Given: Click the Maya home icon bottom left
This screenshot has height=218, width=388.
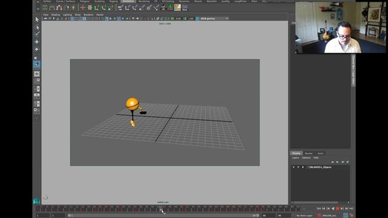Looking at the screenshot, I should pyautogui.click(x=36, y=201).
